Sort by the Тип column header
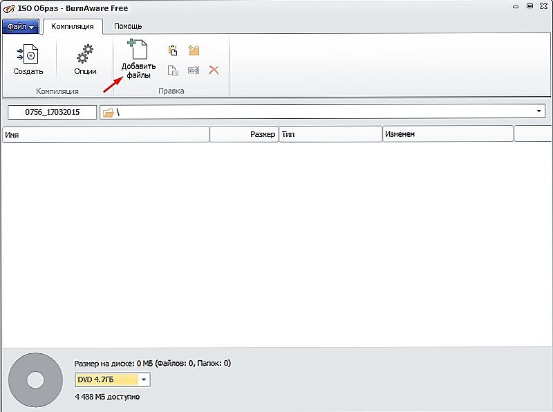 pos(330,134)
